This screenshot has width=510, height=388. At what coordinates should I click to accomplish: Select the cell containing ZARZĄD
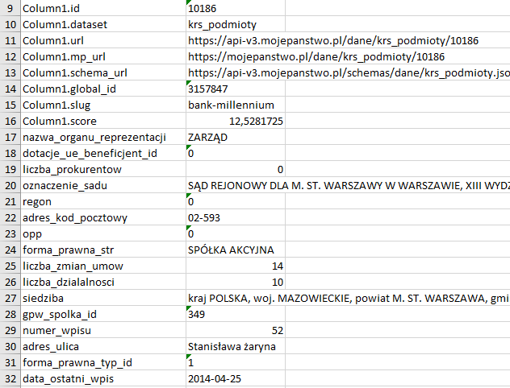coord(208,137)
